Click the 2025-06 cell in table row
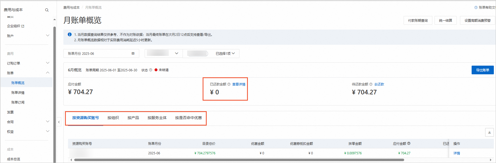 [154, 153]
